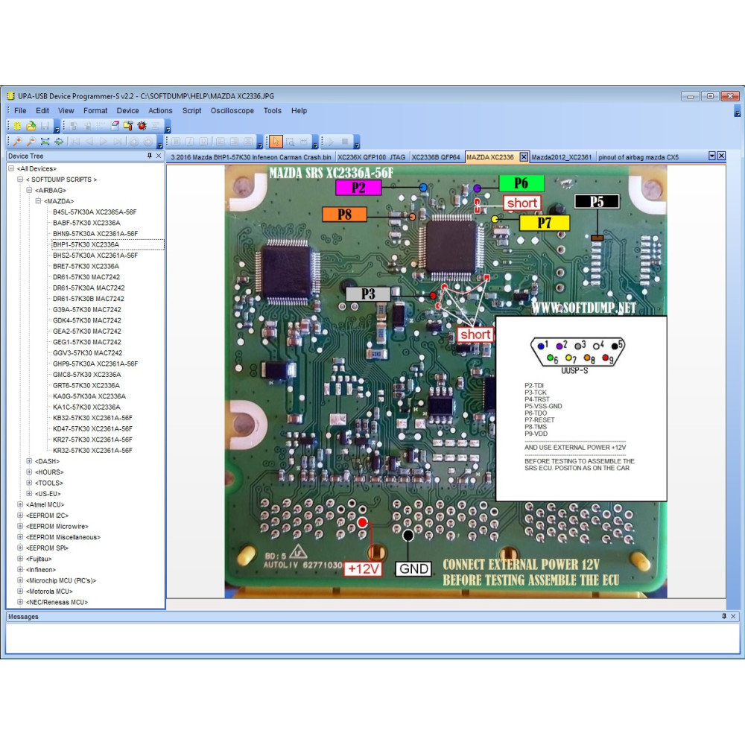Image resolution: width=745 pixels, height=745 pixels.
Task: Click the folder with hammer icon
Action: coord(128,126)
